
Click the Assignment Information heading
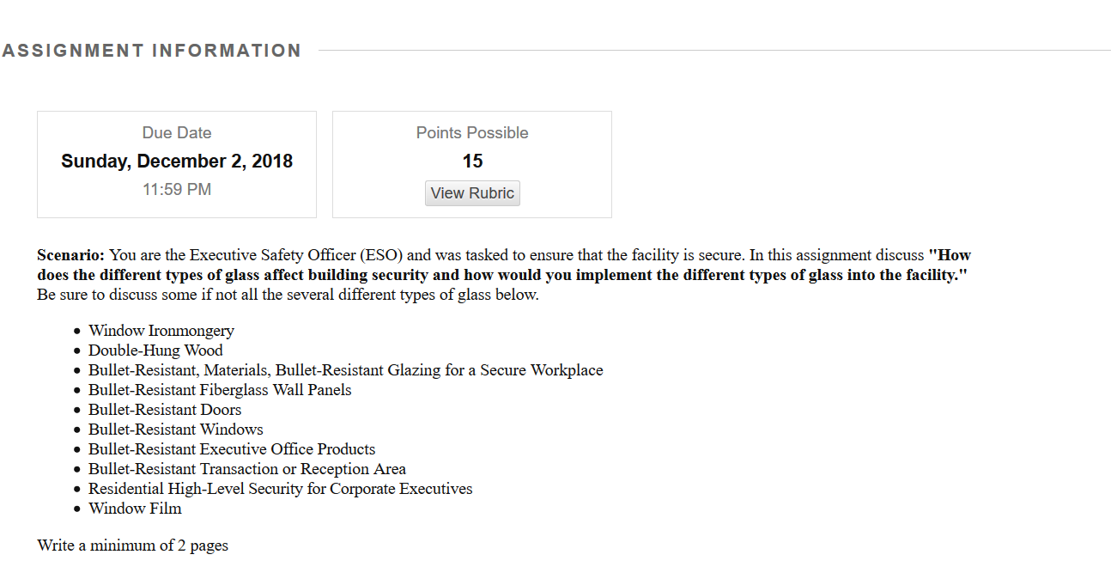[x=152, y=51]
